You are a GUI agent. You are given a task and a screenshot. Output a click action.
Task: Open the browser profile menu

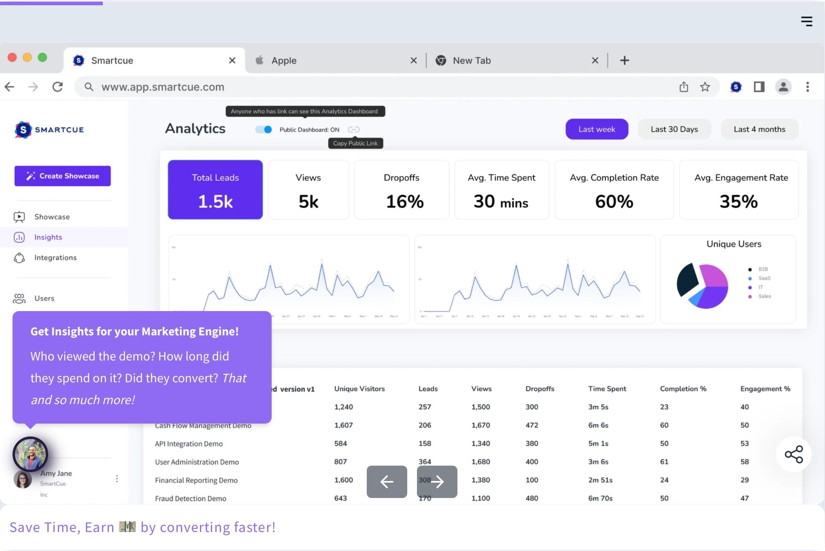[783, 87]
